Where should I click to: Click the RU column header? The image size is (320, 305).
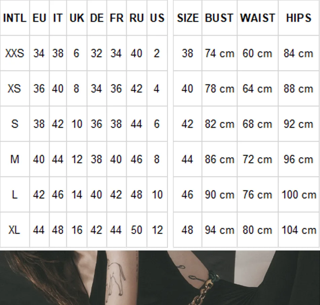[137, 18]
